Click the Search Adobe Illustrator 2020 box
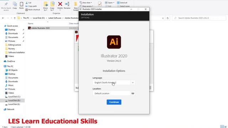Image resolution: width=228 pixels, height=128 pixels. click(199, 18)
